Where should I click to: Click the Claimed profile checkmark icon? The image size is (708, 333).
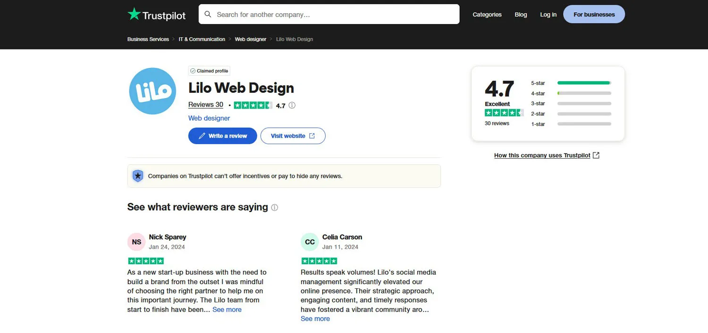click(193, 71)
